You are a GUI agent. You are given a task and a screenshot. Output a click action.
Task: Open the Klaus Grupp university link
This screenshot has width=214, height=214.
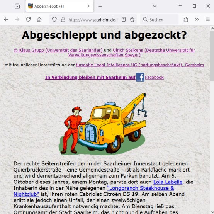58,50
